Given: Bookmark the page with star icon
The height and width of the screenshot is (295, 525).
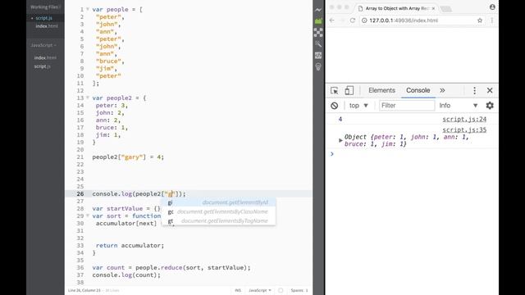Looking at the screenshot, I should tap(480, 20).
